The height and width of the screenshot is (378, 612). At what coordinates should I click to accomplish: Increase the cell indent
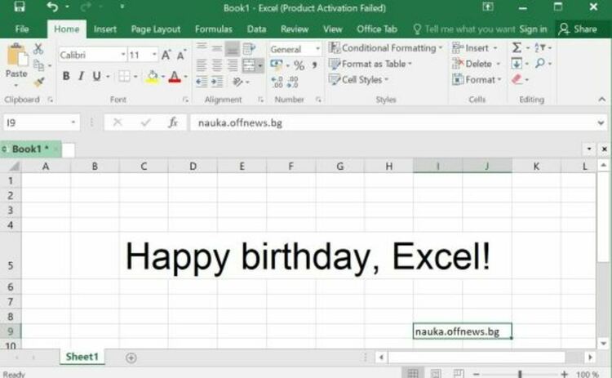click(216, 82)
